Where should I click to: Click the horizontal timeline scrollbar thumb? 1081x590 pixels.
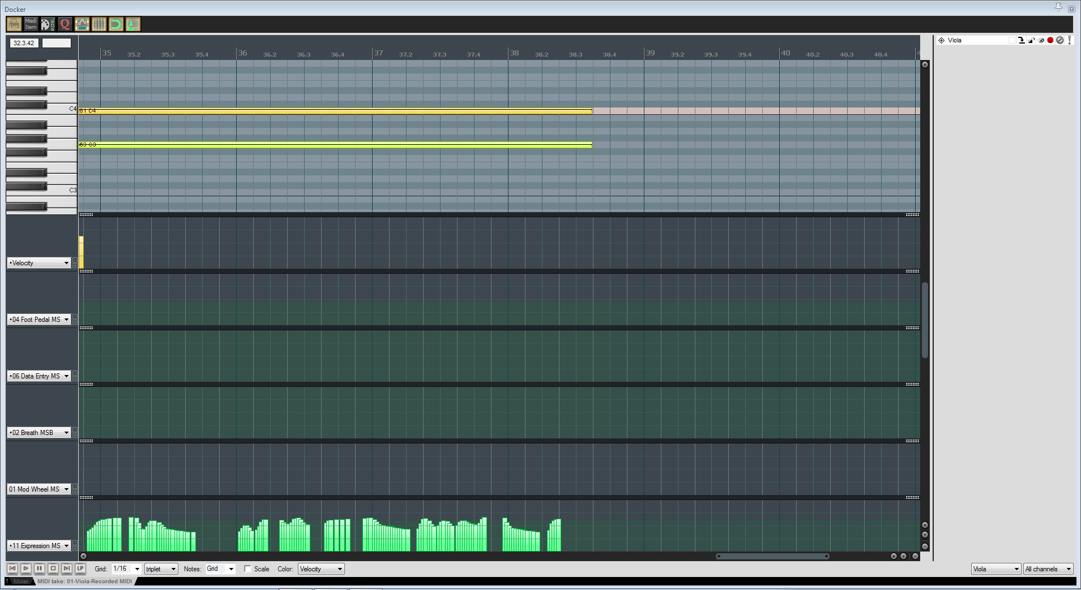772,556
